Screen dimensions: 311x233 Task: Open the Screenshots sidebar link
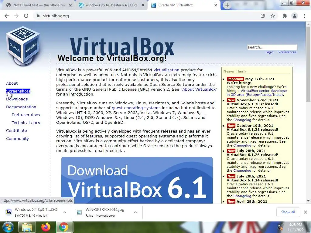pos(18,91)
